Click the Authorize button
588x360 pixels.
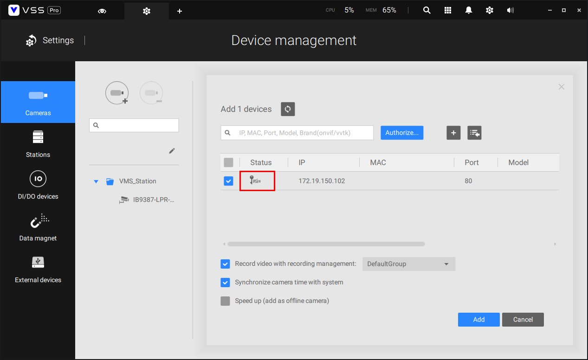[402, 133]
